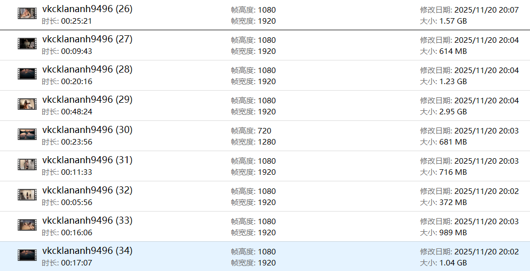
Task: Click the 681 MB file size text
Action: [453, 142]
